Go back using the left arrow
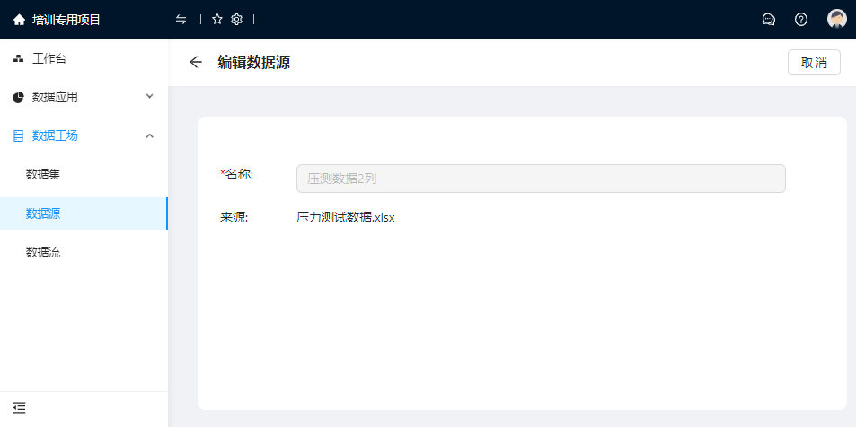856x427 pixels. coord(196,62)
